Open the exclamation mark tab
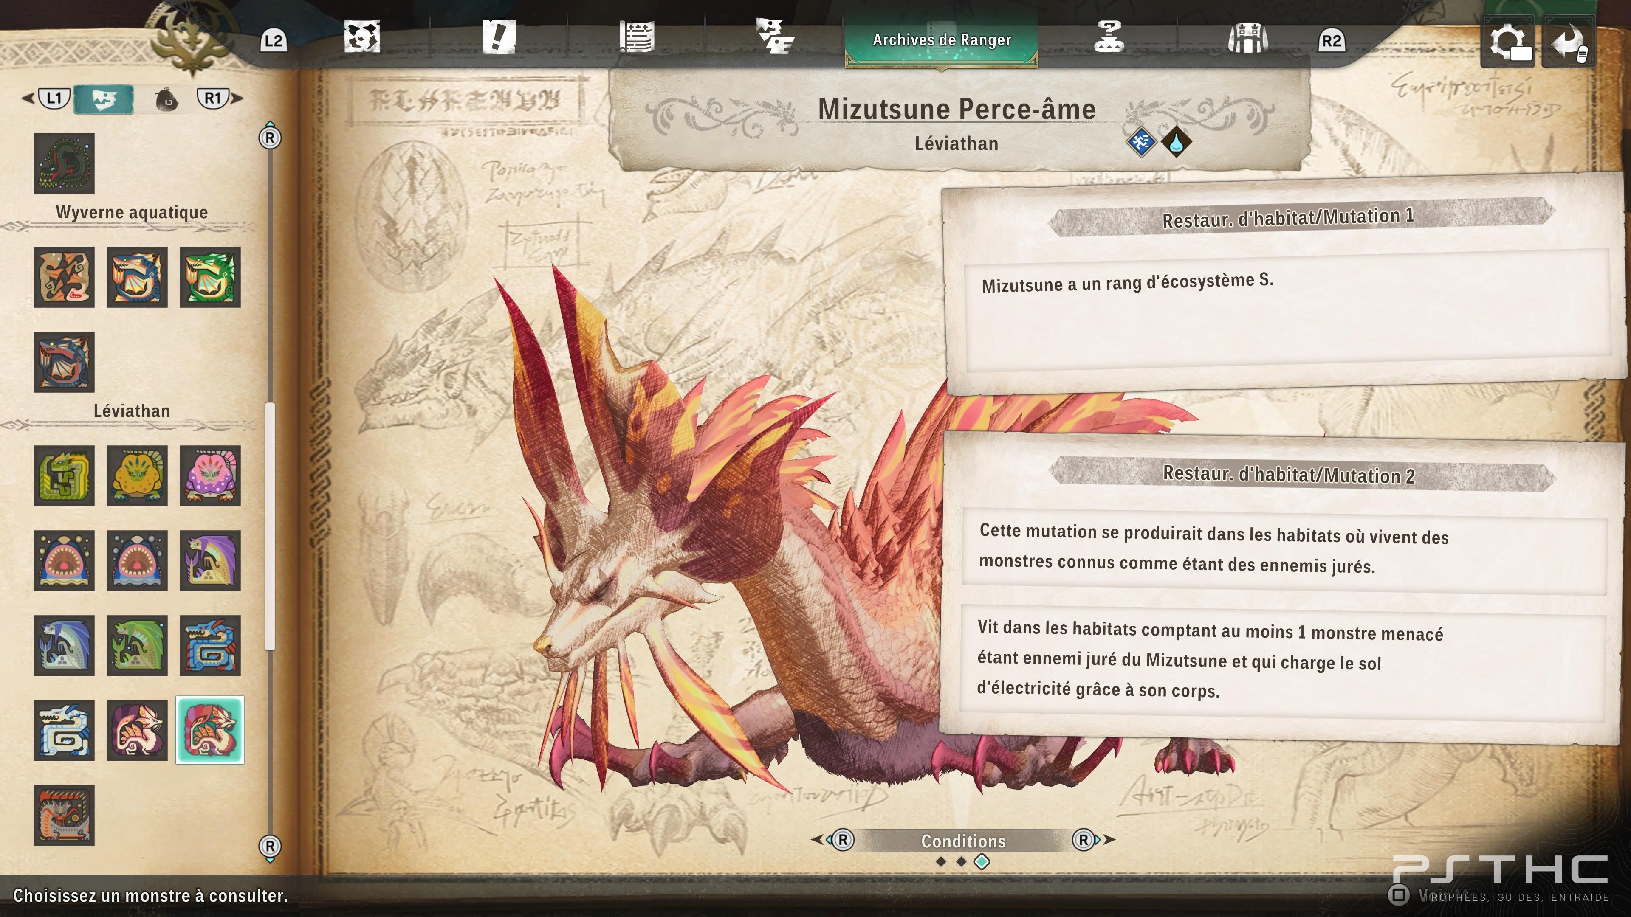1631x917 pixels. click(x=499, y=36)
